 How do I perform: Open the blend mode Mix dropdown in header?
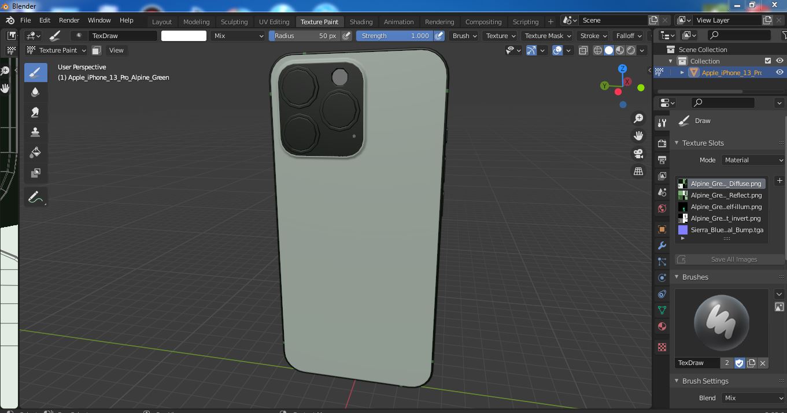coord(238,36)
